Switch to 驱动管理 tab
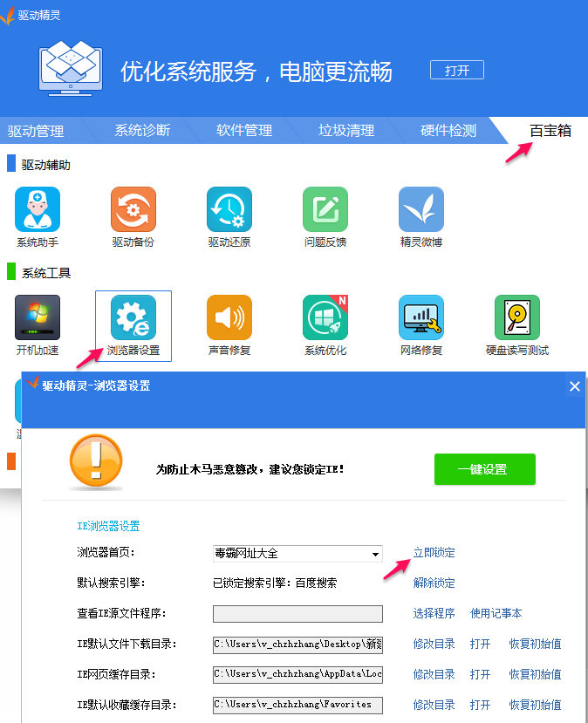 36,131
